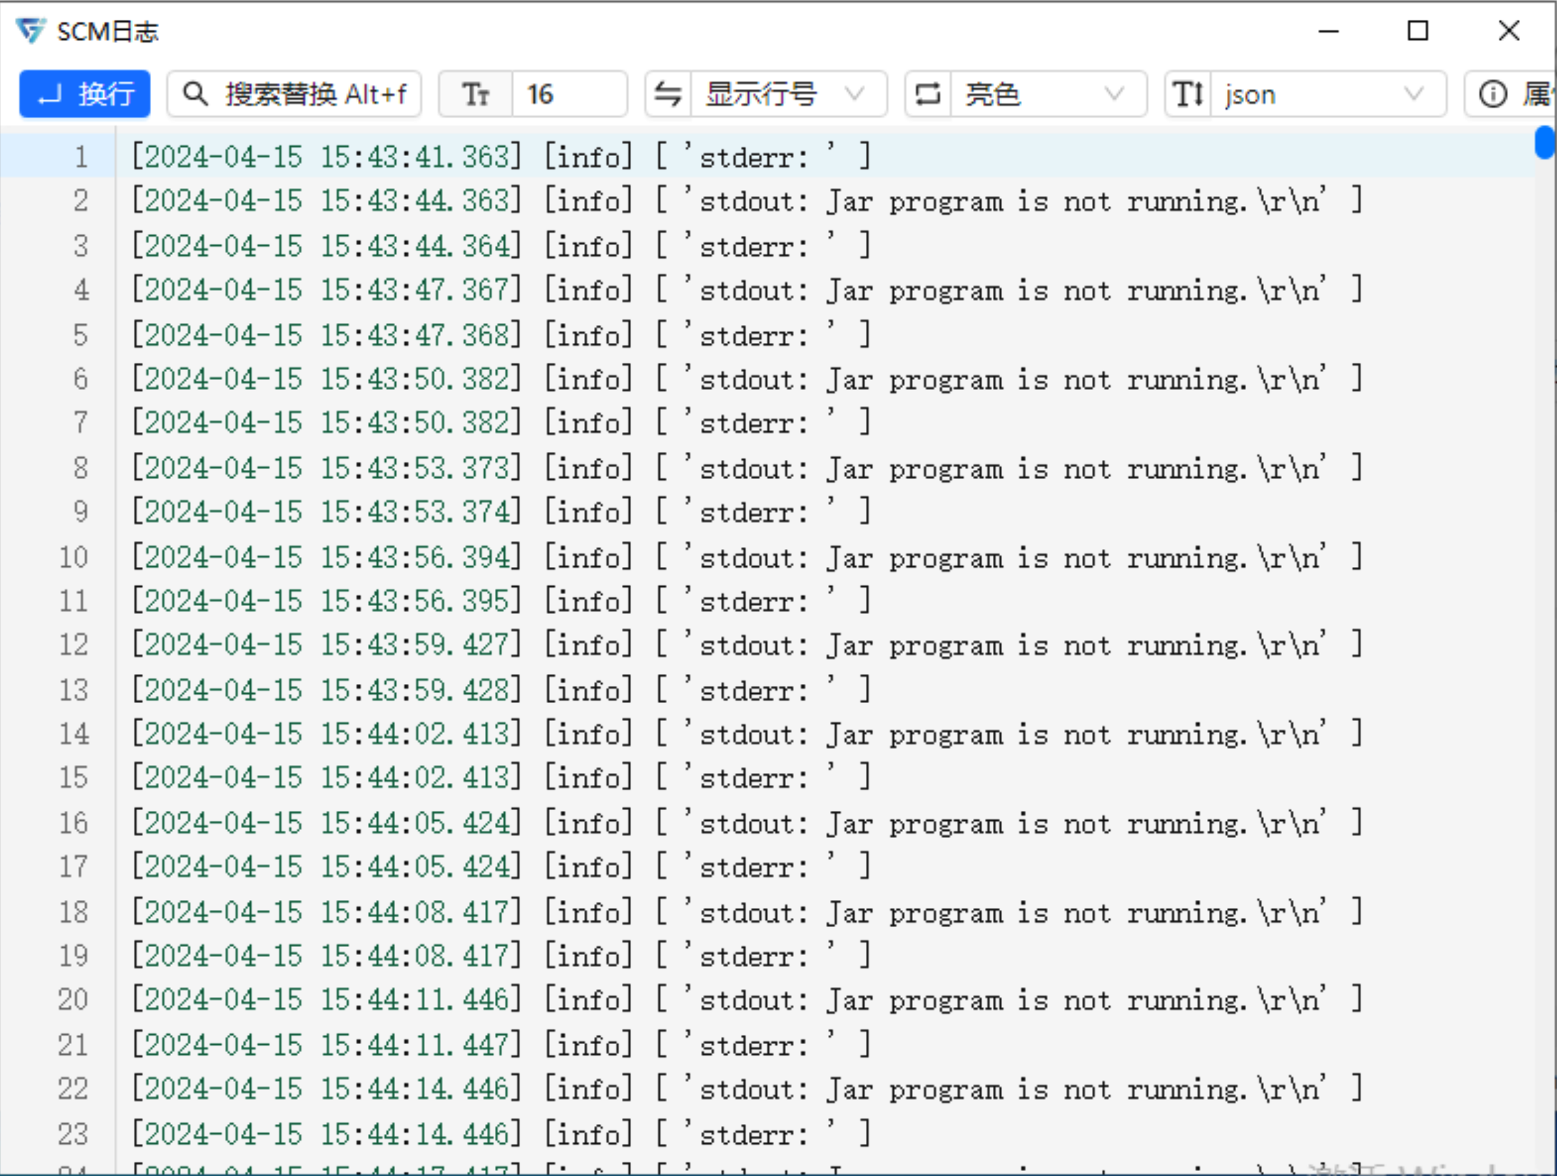
Task: Click the swap arrows icon beside 显示行号
Action: pyautogui.click(x=668, y=93)
